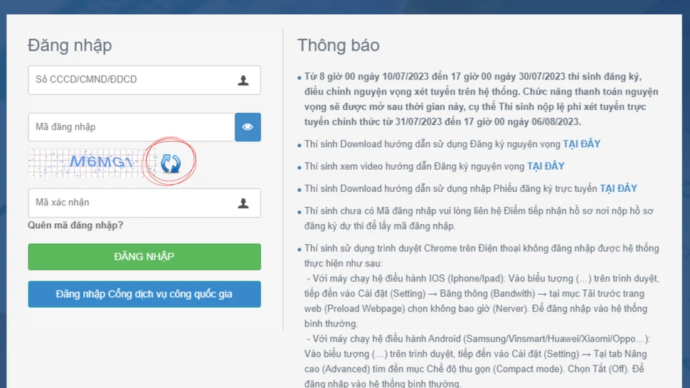The width and height of the screenshot is (690, 388).
Task: Toggle login code visibility with eye icon
Action: coord(248,127)
